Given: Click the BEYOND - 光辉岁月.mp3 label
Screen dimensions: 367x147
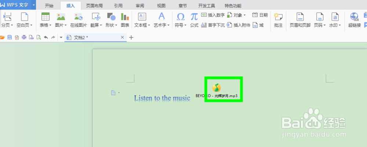Looking at the screenshot, I should (217, 96).
